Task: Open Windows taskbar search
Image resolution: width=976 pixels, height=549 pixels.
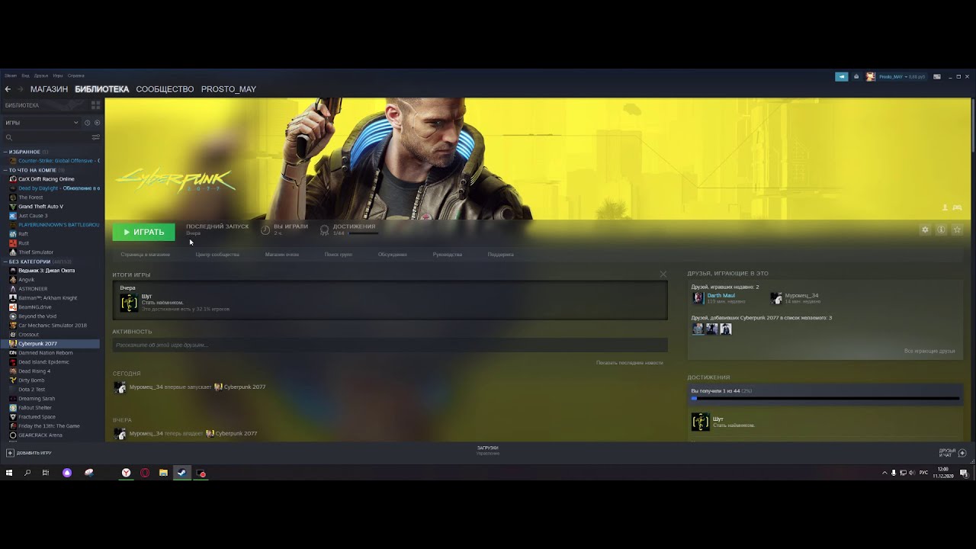Action: coord(27,474)
